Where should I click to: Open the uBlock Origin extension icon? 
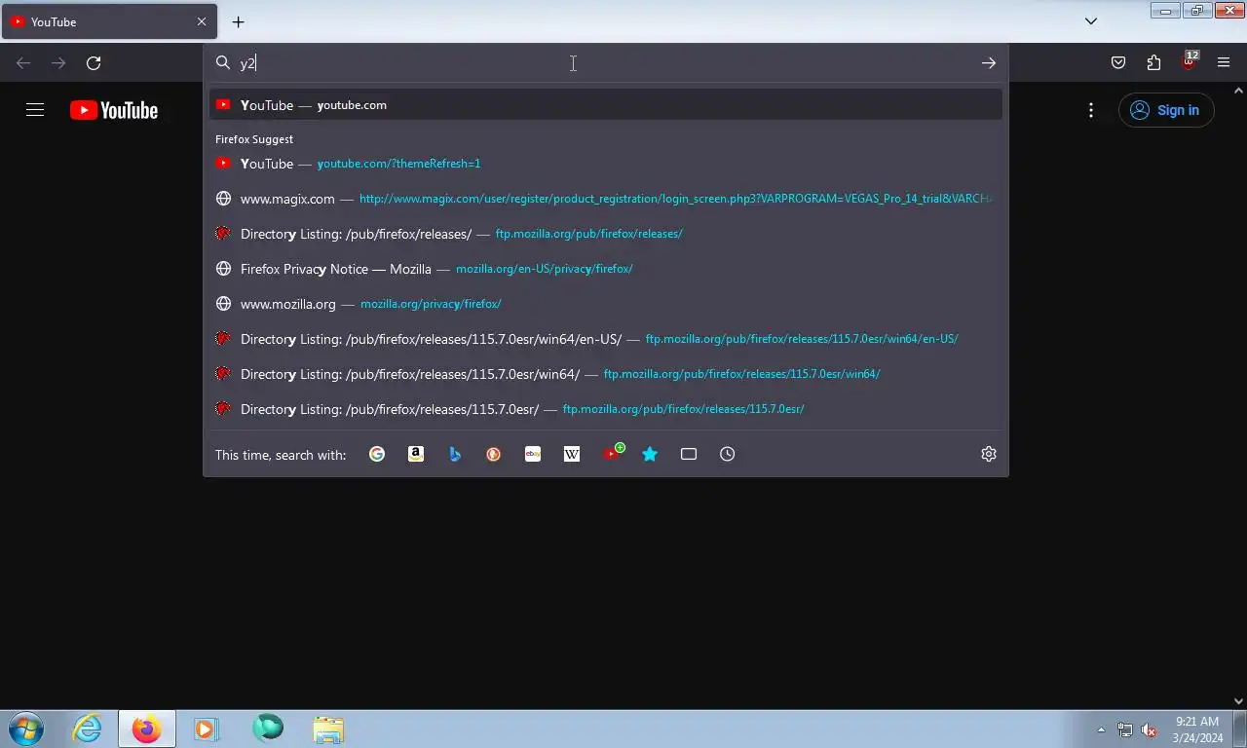click(x=1189, y=61)
